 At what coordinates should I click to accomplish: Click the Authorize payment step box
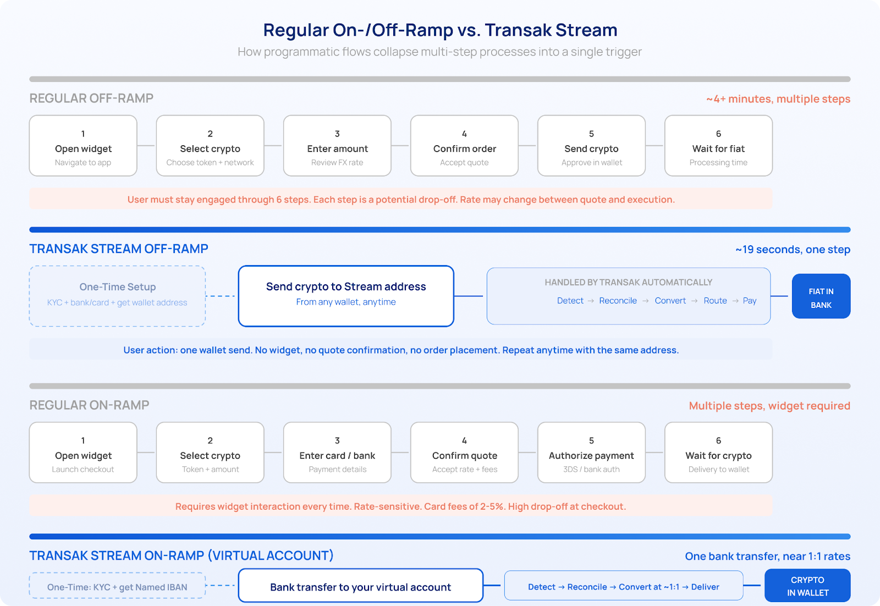pyautogui.click(x=591, y=453)
